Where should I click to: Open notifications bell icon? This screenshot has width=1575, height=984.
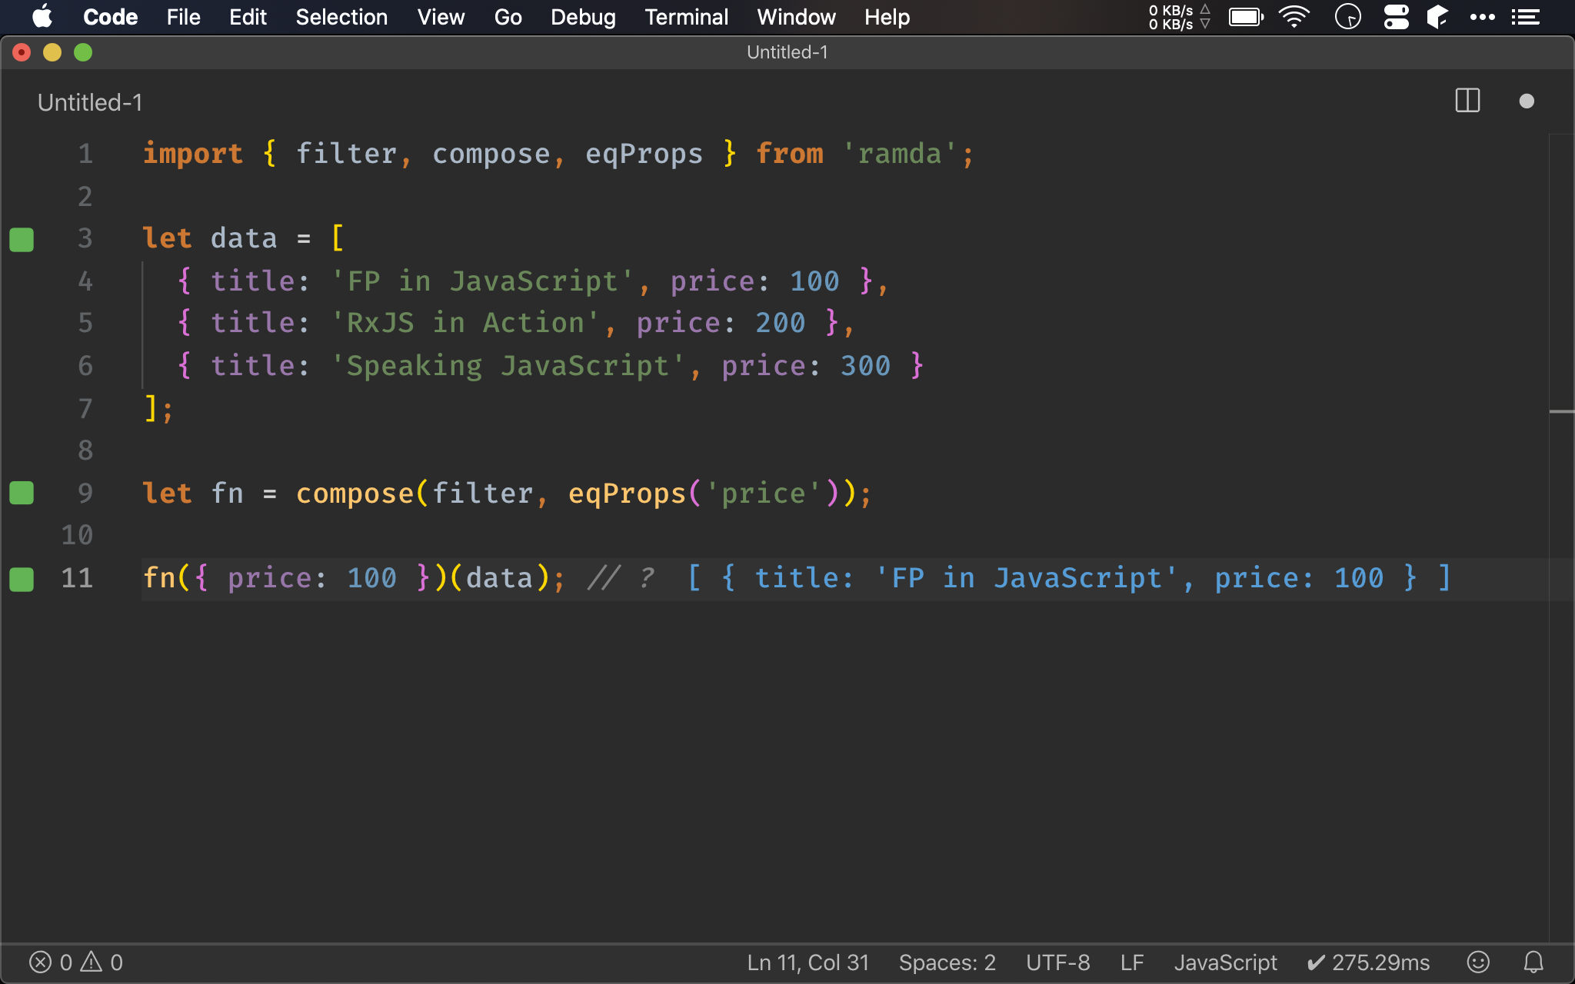[1533, 962]
